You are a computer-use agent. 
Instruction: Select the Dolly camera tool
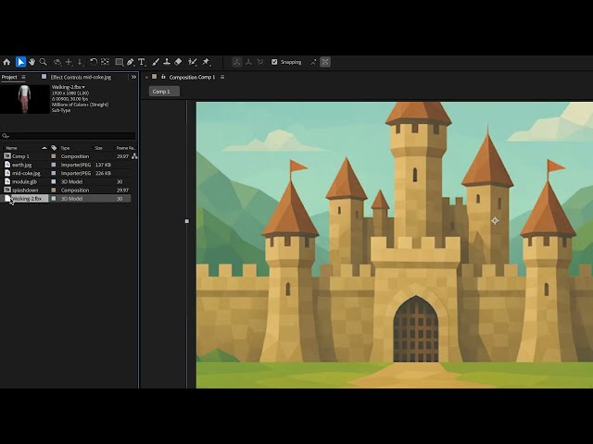coord(81,62)
